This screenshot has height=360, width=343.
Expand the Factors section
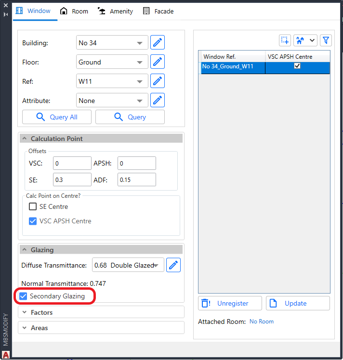point(101,312)
